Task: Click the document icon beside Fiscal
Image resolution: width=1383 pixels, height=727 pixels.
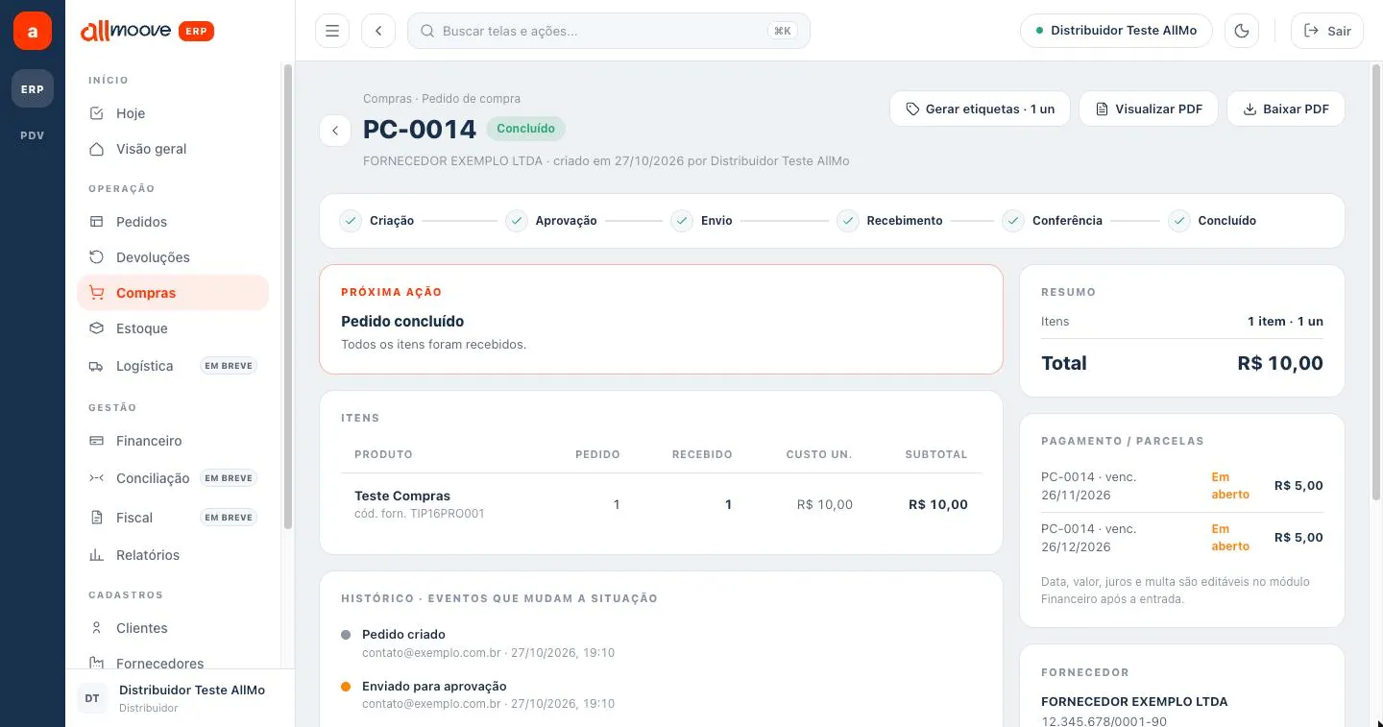Action: pos(96,518)
